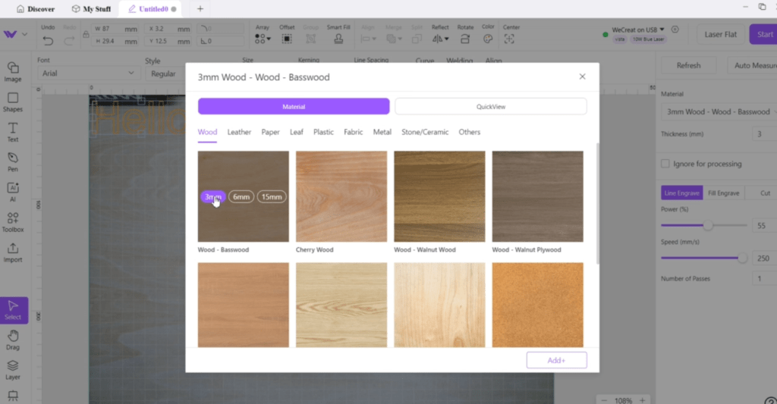The image size is (777, 404).
Task: Enable Ignore for processing checkbox
Action: click(x=665, y=164)
